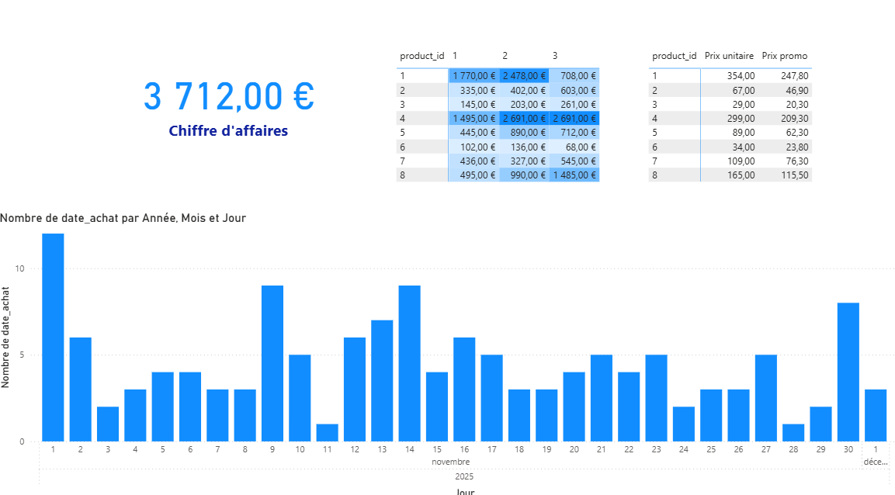Select the bar for November 30

coord(848,372)
